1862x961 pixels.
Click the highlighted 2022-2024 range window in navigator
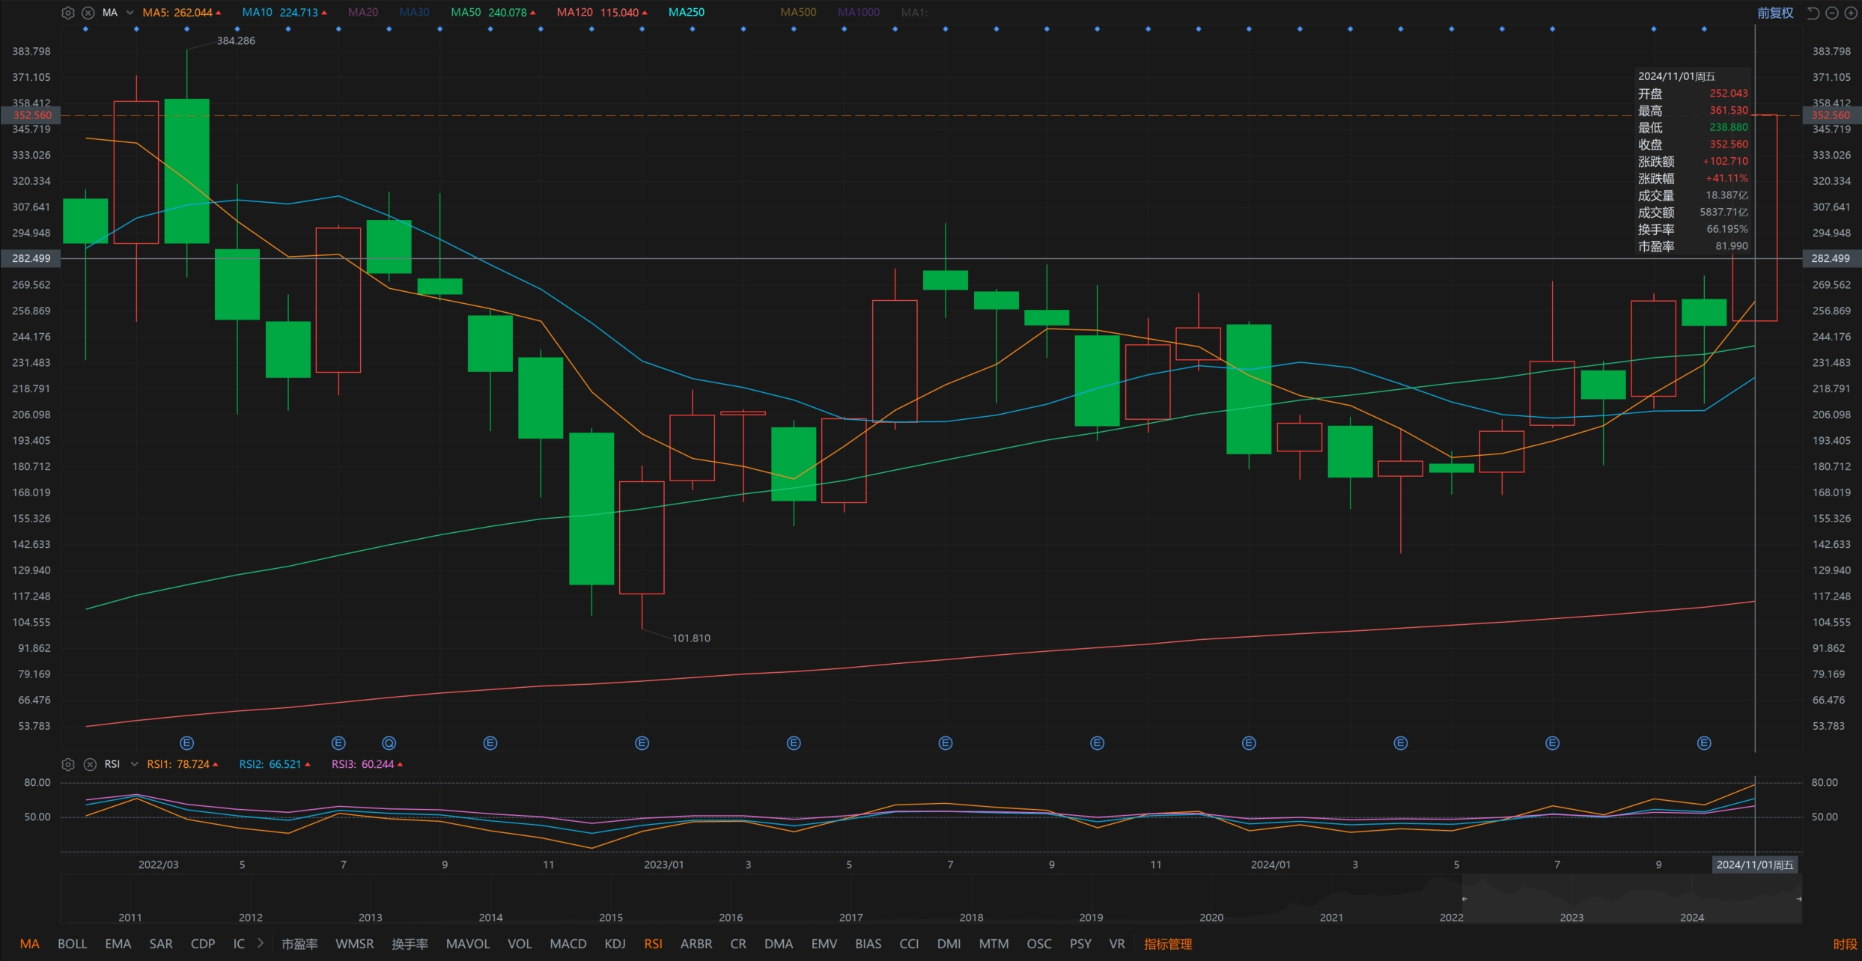coord(1631,899)
